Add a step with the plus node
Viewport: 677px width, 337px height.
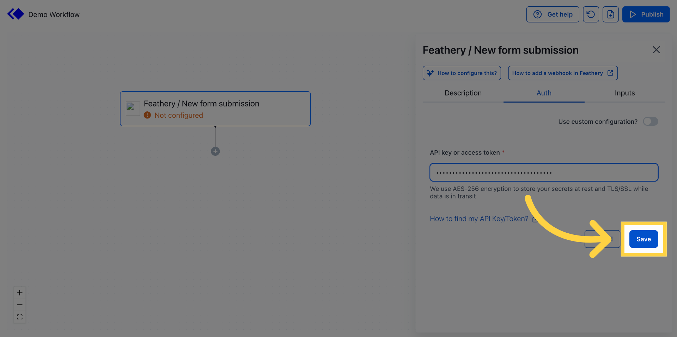pyautogui.click(x=215, y=151)
